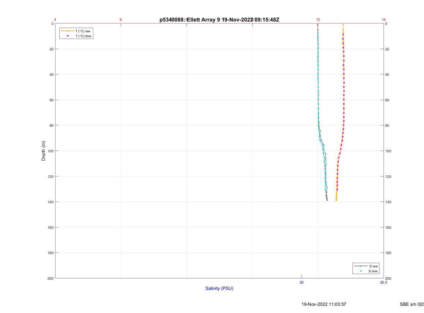Click the red temperature tick label '6'
Screen dimensions: 424x313
point(121,19)
